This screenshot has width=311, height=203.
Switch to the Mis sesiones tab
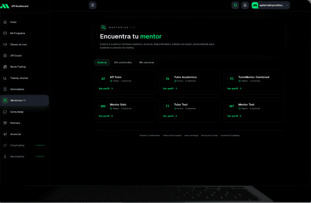[146, 62]
